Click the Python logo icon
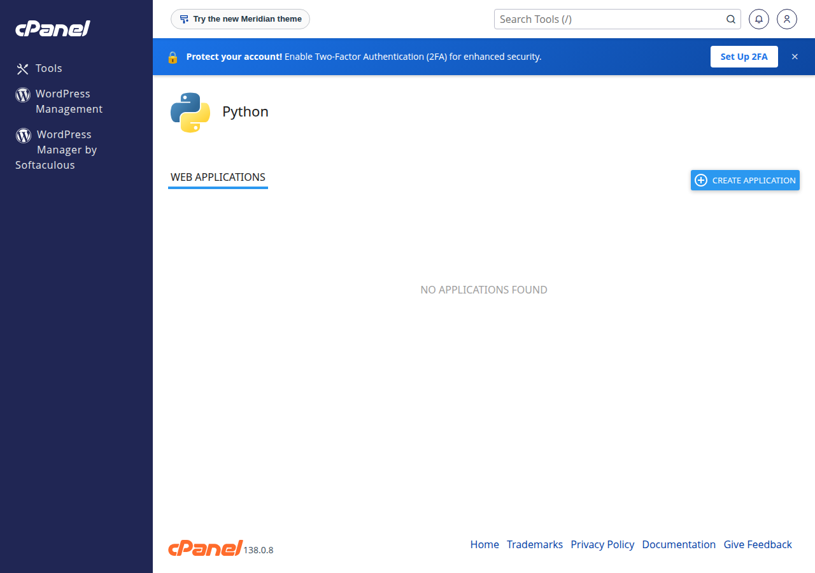Viewport: 815px width, 573px height. click(190, 112)
